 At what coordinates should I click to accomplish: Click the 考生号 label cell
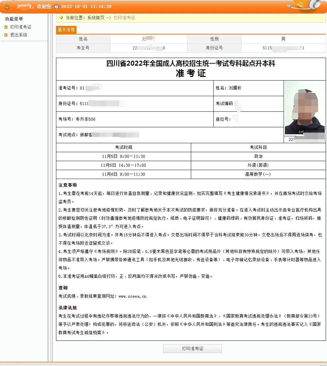[83, 48]
